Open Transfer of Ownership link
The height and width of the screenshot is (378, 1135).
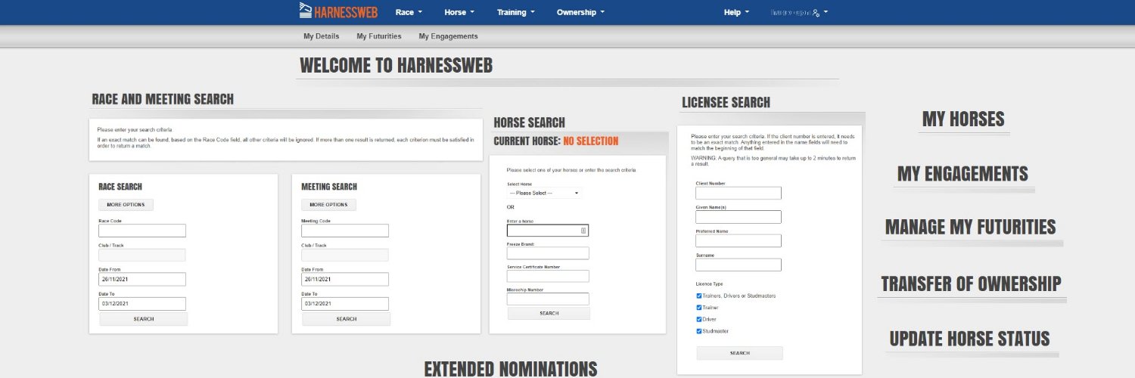(971, 283)
